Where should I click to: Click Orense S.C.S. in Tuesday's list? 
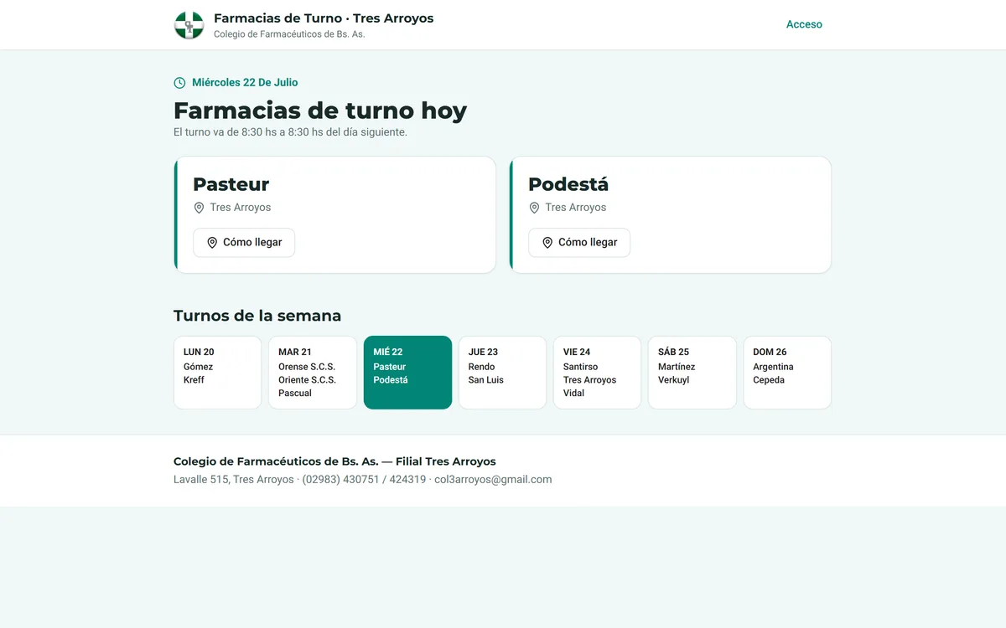(x=307, y=367)
